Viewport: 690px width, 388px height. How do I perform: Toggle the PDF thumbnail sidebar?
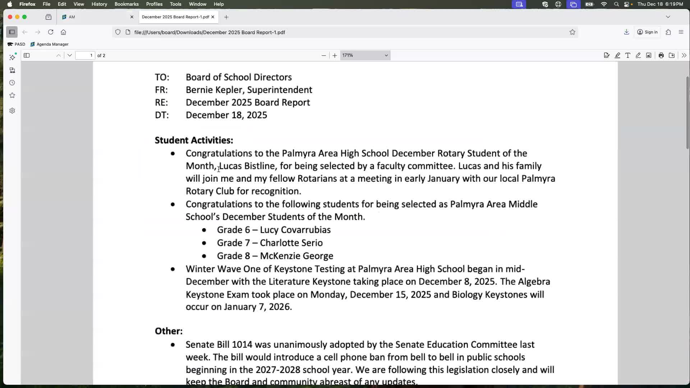point(27,55)
